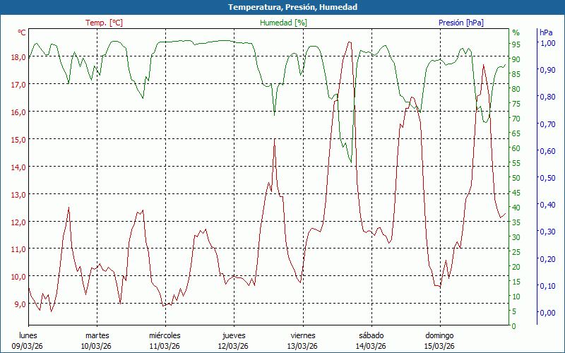Image resolution: width=565 pixels, height=353 pixels.
Task: Click the hPa unit label atop blue axis
Action: click(546, 32)
